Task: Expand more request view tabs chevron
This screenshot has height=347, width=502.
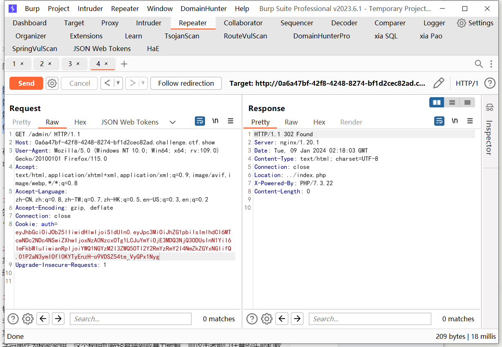Action: 172,122
